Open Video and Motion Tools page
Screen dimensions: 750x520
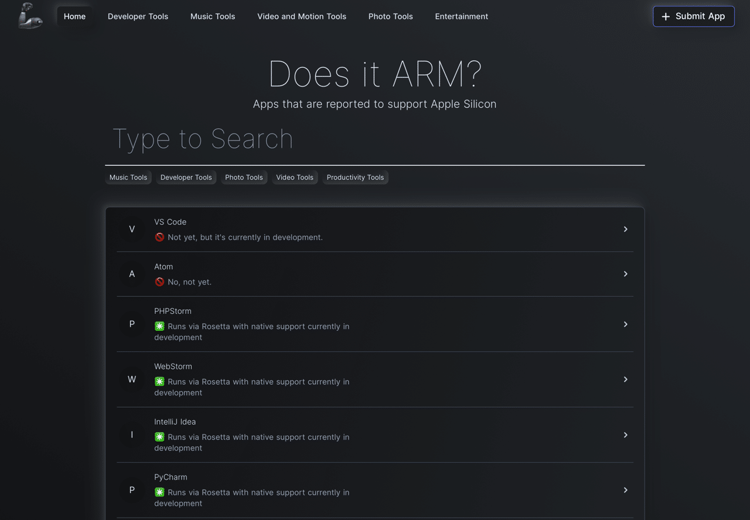pos(302,16)
